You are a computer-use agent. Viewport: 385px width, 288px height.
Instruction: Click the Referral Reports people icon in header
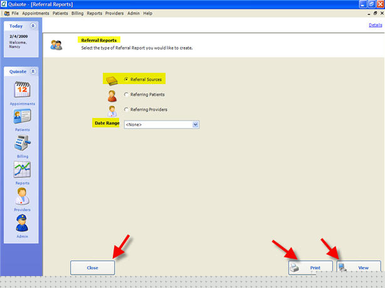56,45
